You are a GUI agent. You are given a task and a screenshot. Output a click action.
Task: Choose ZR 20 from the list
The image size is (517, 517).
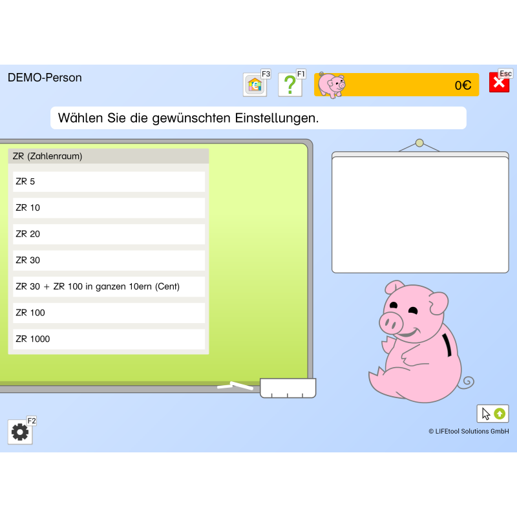point(109,234)
